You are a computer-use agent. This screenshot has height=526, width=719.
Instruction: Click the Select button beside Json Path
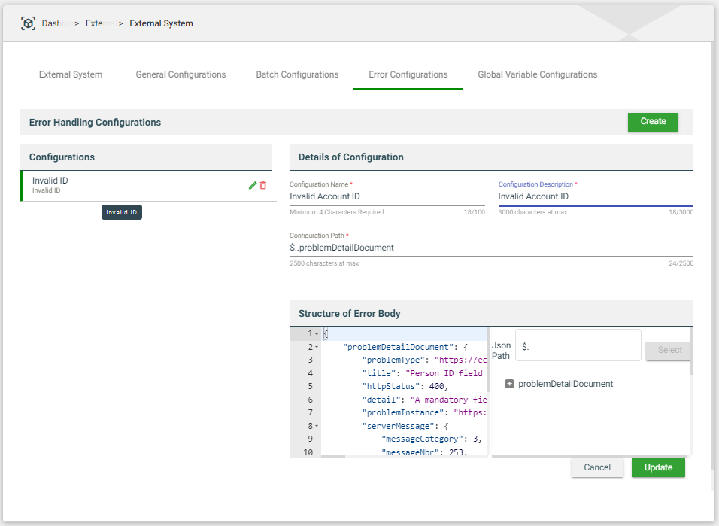coord(669,350)
